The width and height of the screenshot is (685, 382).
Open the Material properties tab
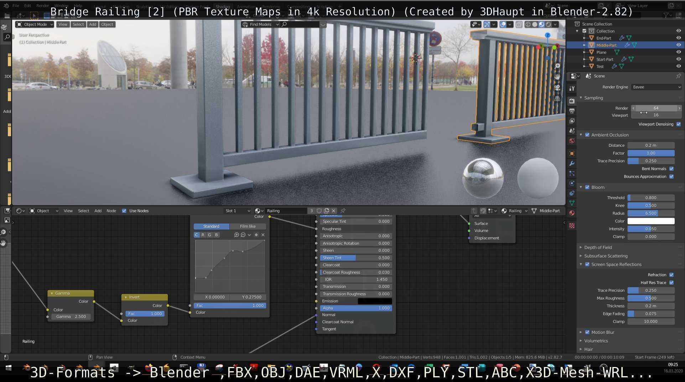(572, 213)
